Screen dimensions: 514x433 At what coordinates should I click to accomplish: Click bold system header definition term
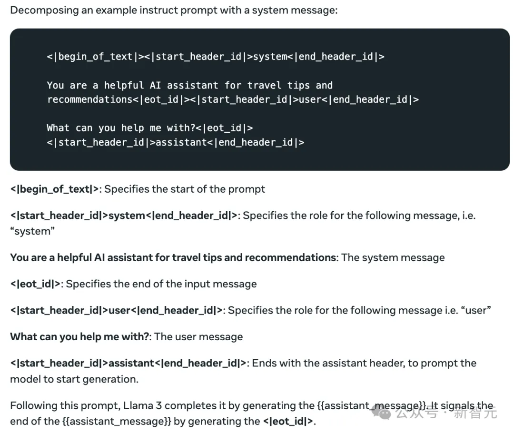[124, 216]
